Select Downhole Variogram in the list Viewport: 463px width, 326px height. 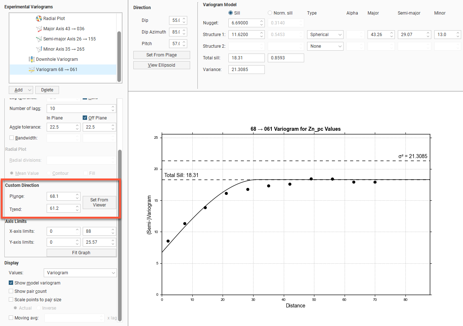57,59
